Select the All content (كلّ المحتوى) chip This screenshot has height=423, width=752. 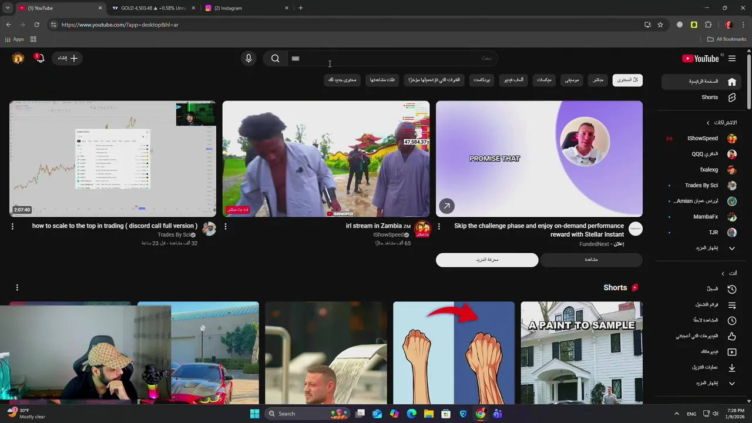[627, 80]
